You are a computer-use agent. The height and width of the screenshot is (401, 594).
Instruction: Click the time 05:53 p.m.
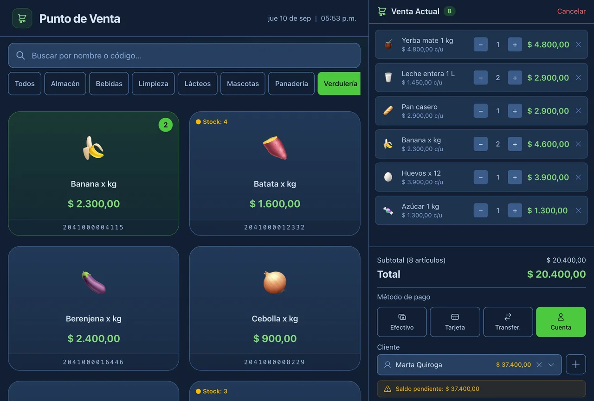click(x=339, y=19)
